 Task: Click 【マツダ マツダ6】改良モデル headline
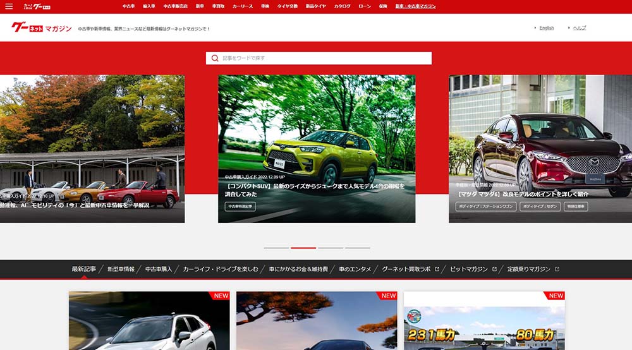pos(523,194)
